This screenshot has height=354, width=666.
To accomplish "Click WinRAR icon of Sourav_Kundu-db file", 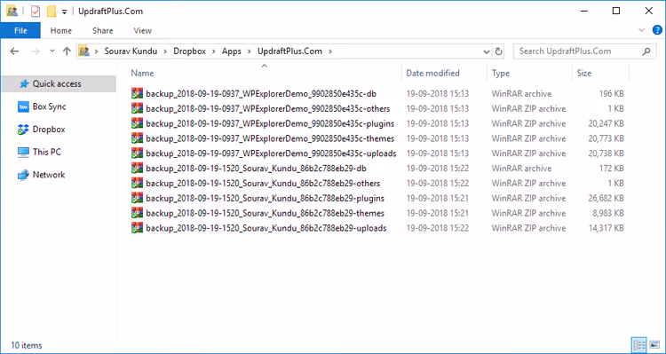I will 137,168.
